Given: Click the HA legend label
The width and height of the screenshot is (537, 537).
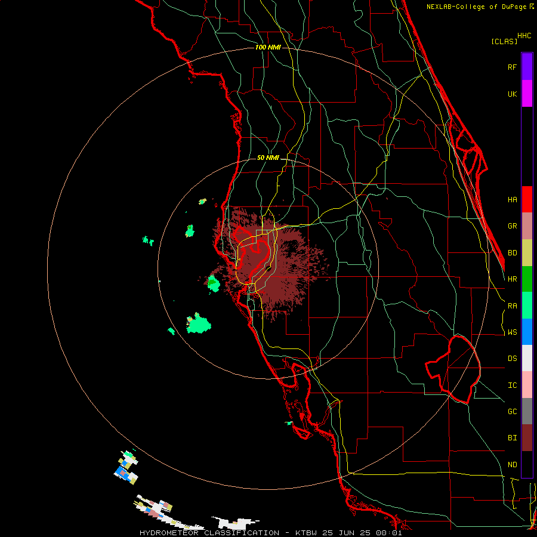Looking at the screenshot, I should (x=512, y=199).
